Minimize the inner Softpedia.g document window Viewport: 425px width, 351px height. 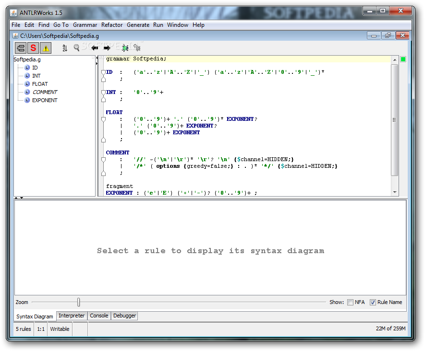pyautogui.click(x=374, y=35)
